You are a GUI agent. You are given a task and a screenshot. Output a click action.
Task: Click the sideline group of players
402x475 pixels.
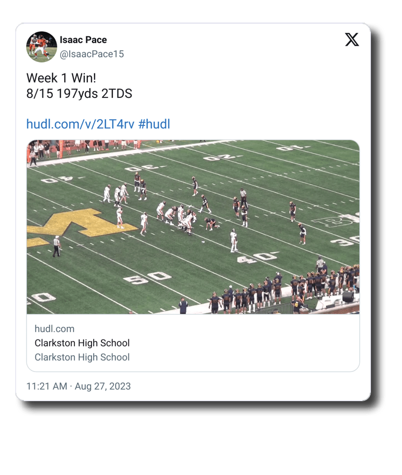pos(283,291)
